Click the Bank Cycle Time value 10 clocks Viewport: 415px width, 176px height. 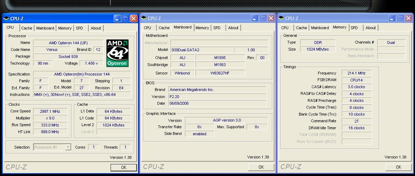(356, 114)
